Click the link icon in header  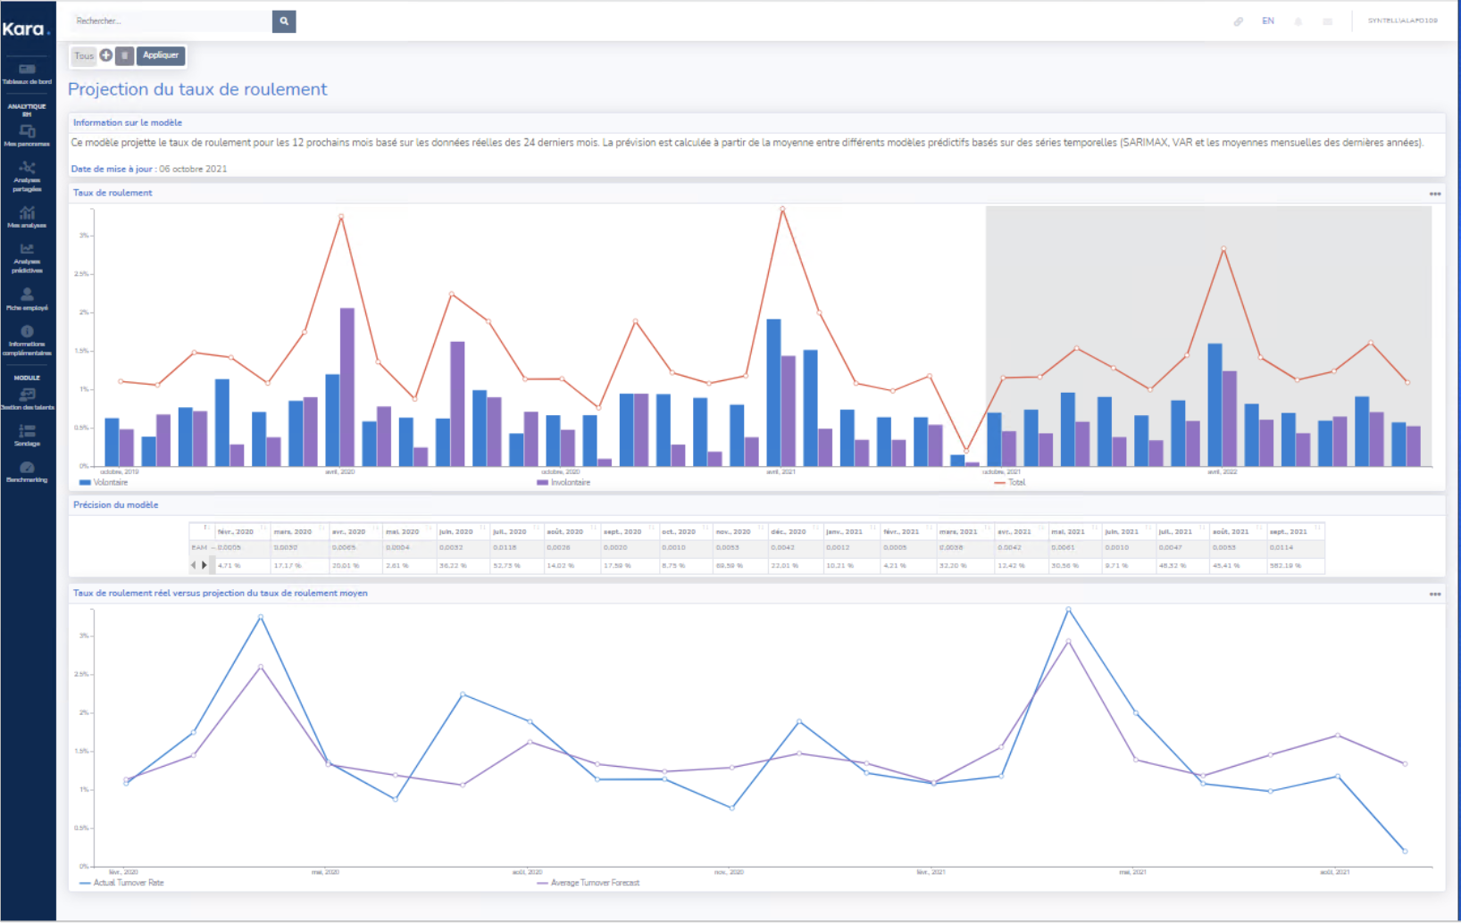tap(1239, 21)
